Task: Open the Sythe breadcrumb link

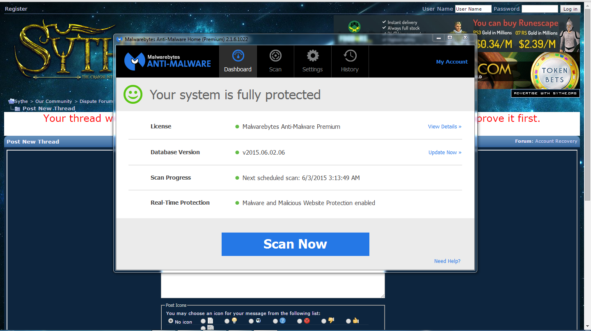Action: pos(21,101)
